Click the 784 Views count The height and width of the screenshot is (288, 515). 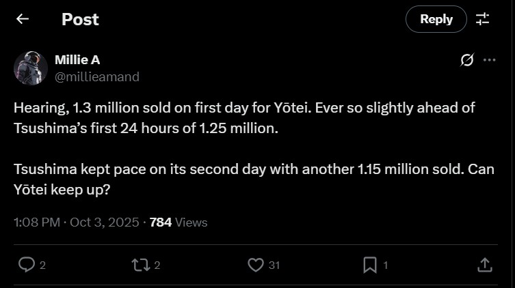coord(178,222)
